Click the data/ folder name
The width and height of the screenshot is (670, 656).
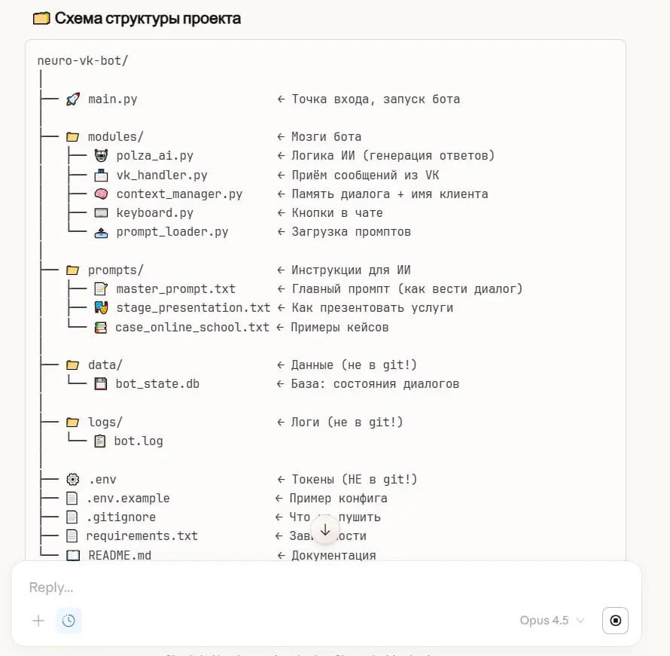pyautogui.click(x=105, y=365)
